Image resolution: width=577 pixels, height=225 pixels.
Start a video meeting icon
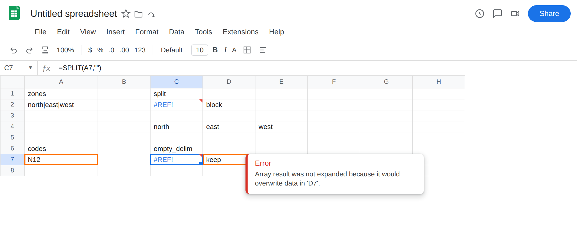(x=515, y=14)
